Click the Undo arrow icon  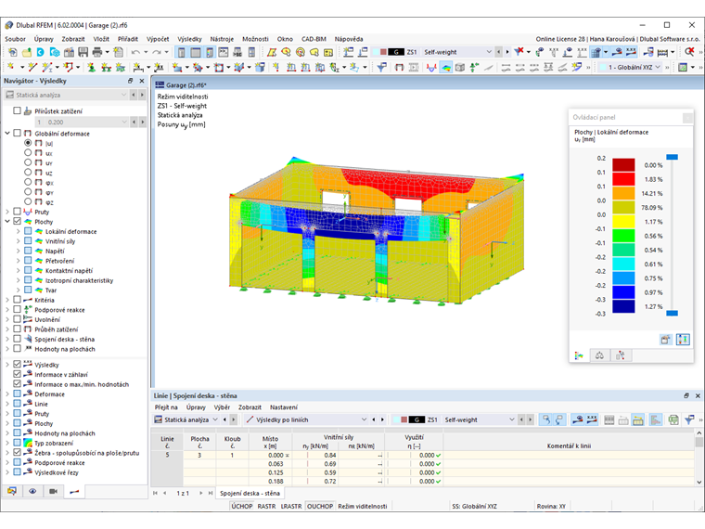[135, 52]
